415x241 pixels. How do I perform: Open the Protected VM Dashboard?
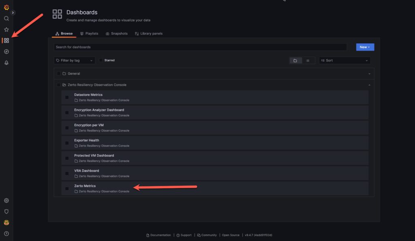click(94, 155)
